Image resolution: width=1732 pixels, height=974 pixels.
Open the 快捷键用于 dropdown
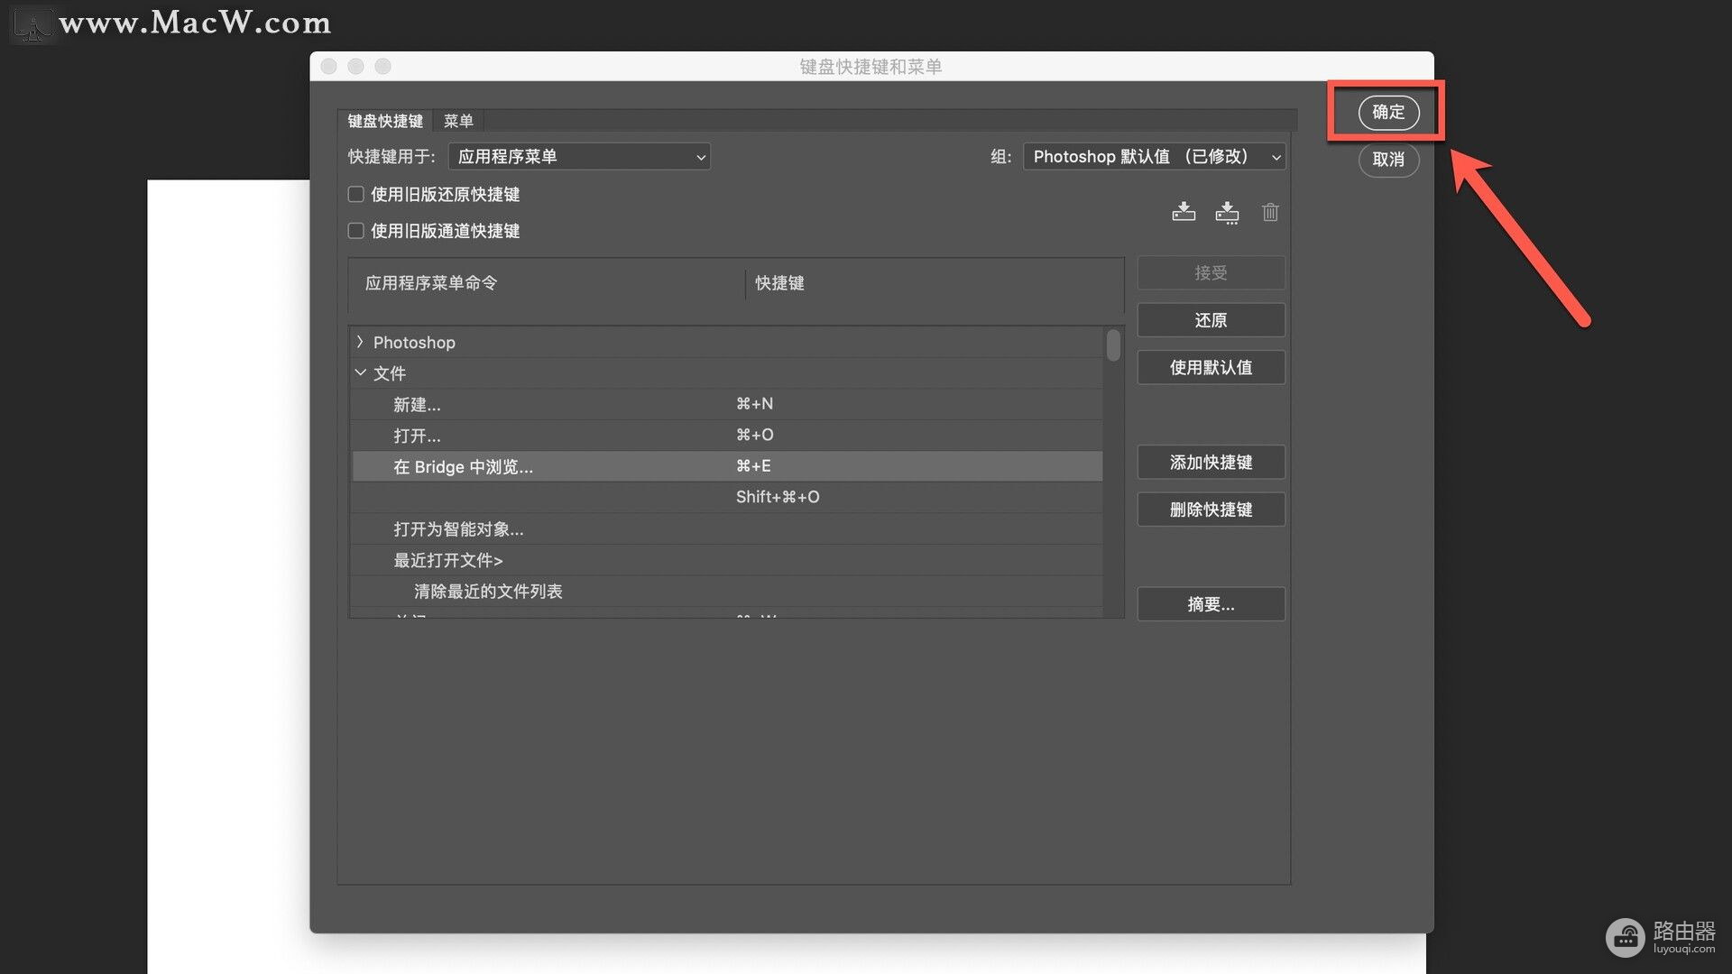(579, 157)
